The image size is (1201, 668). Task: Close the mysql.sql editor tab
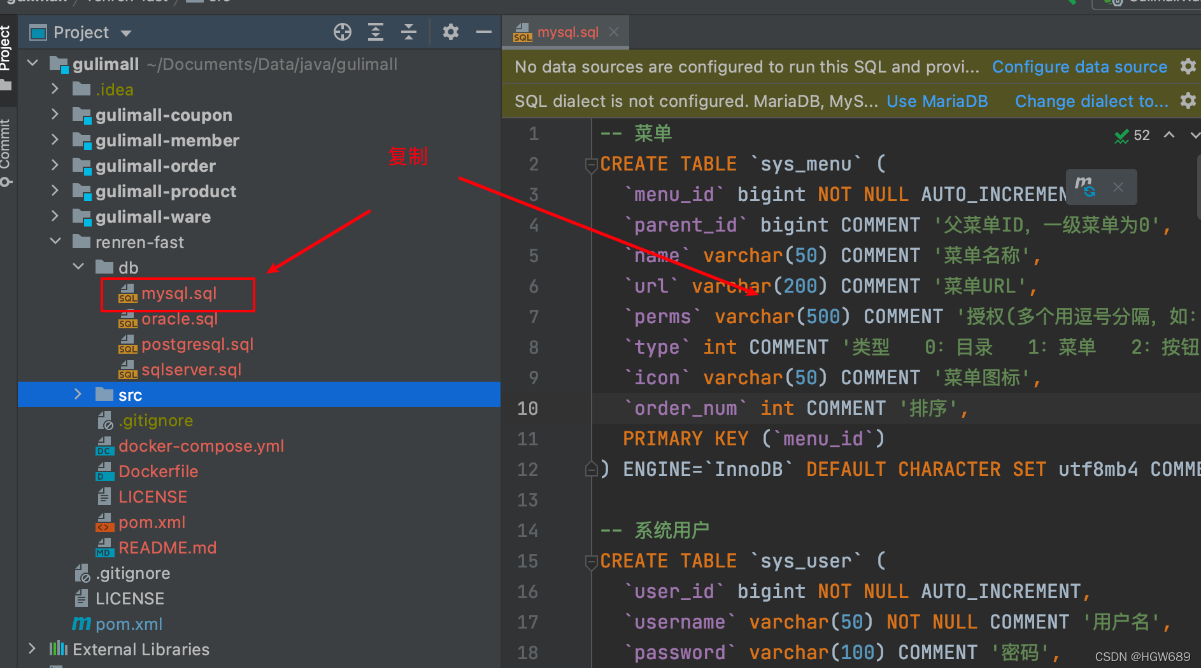pos(614,32)
